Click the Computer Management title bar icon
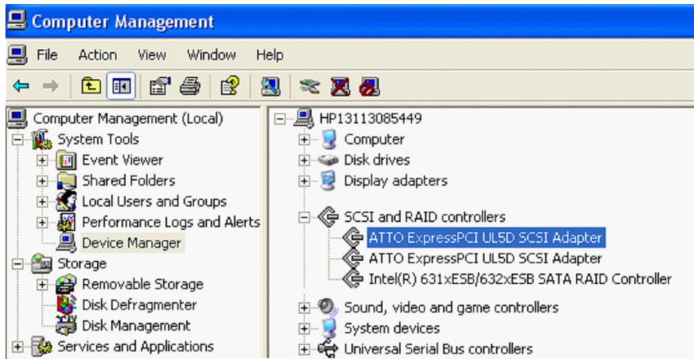This screenshot has width=694, height=359. click(17, 21)
